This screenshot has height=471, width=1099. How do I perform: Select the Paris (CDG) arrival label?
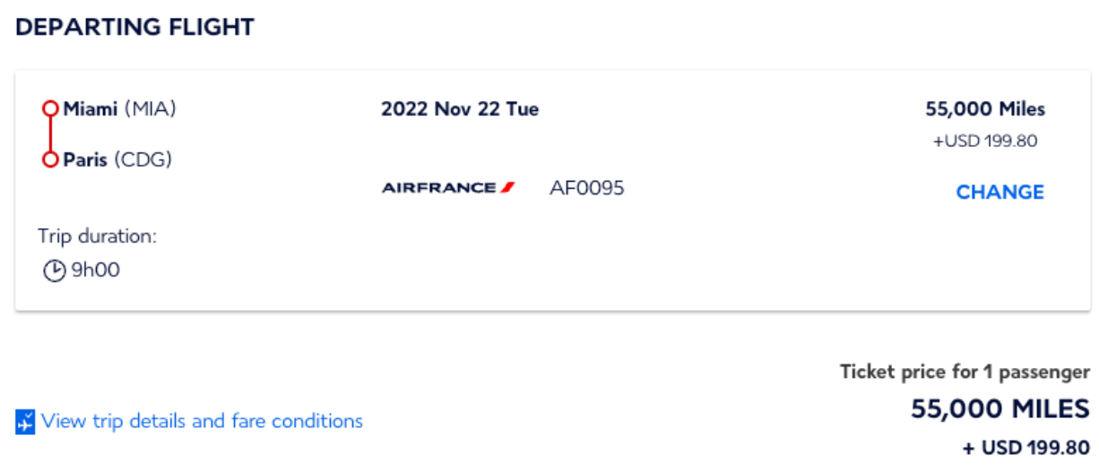(117, 159)
